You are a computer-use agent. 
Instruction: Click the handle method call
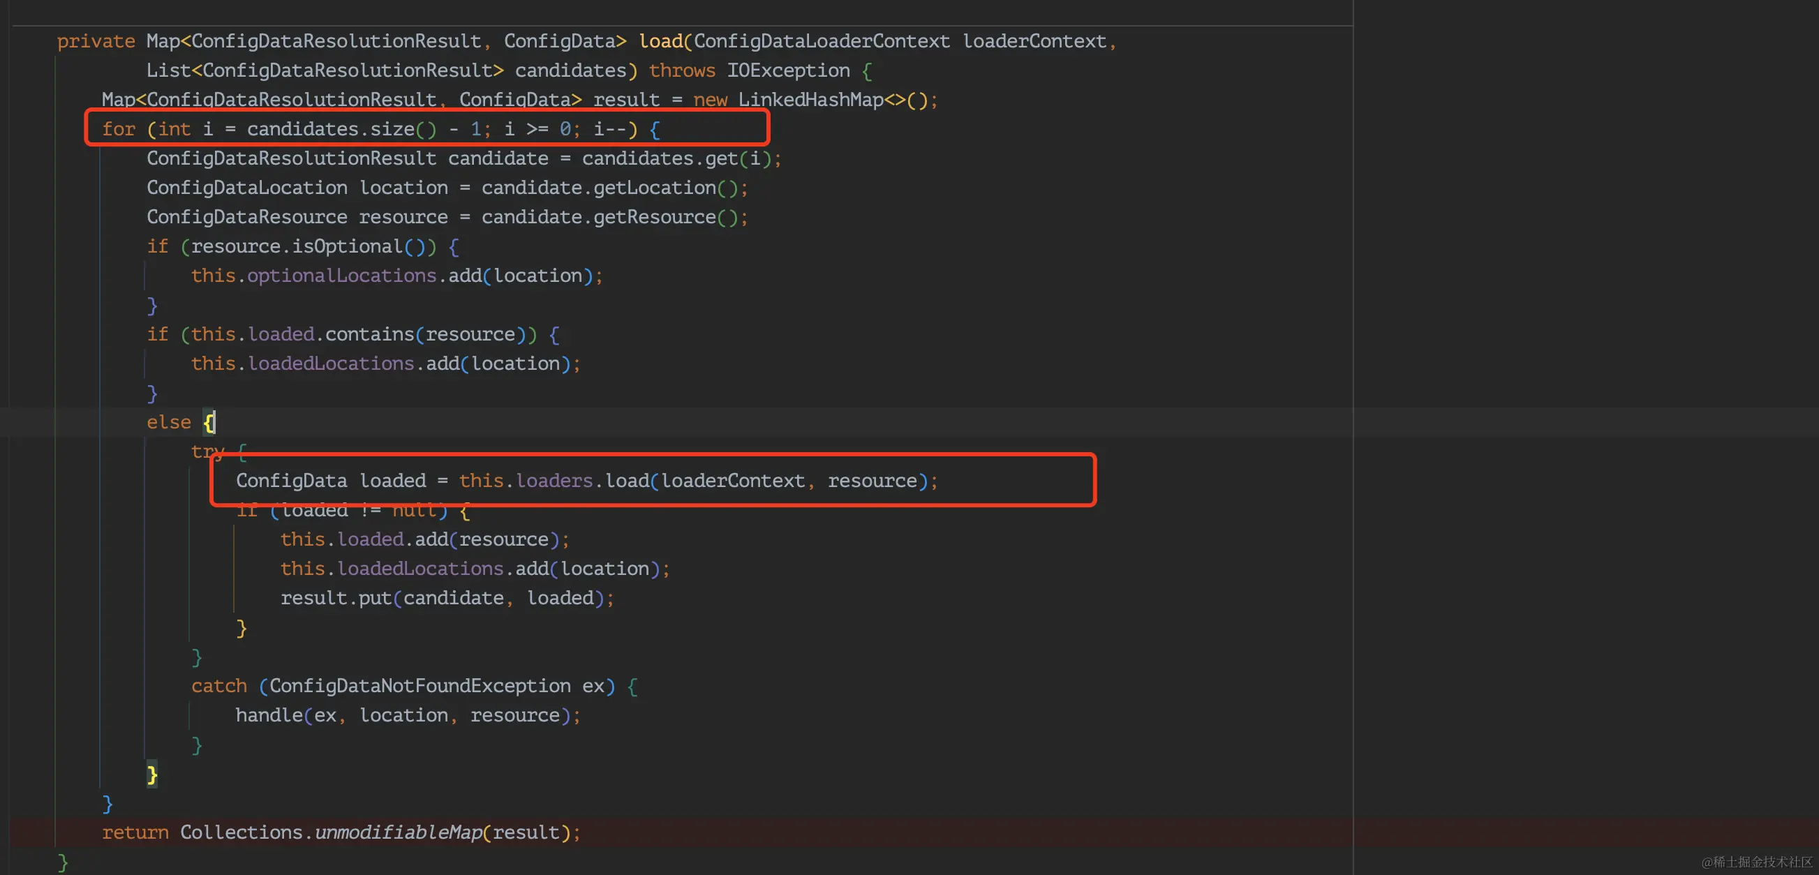[x=268, y=715]
